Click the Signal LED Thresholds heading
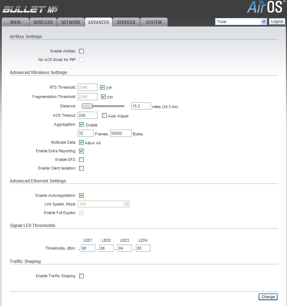Viewport: 287px width, 306px height. 33,226
